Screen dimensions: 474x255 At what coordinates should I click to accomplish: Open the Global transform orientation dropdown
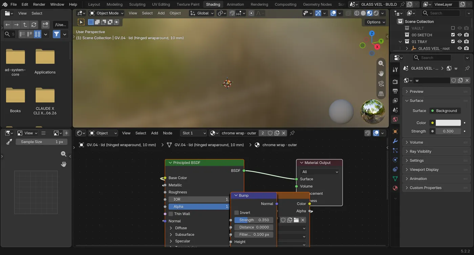click(201, 13)
